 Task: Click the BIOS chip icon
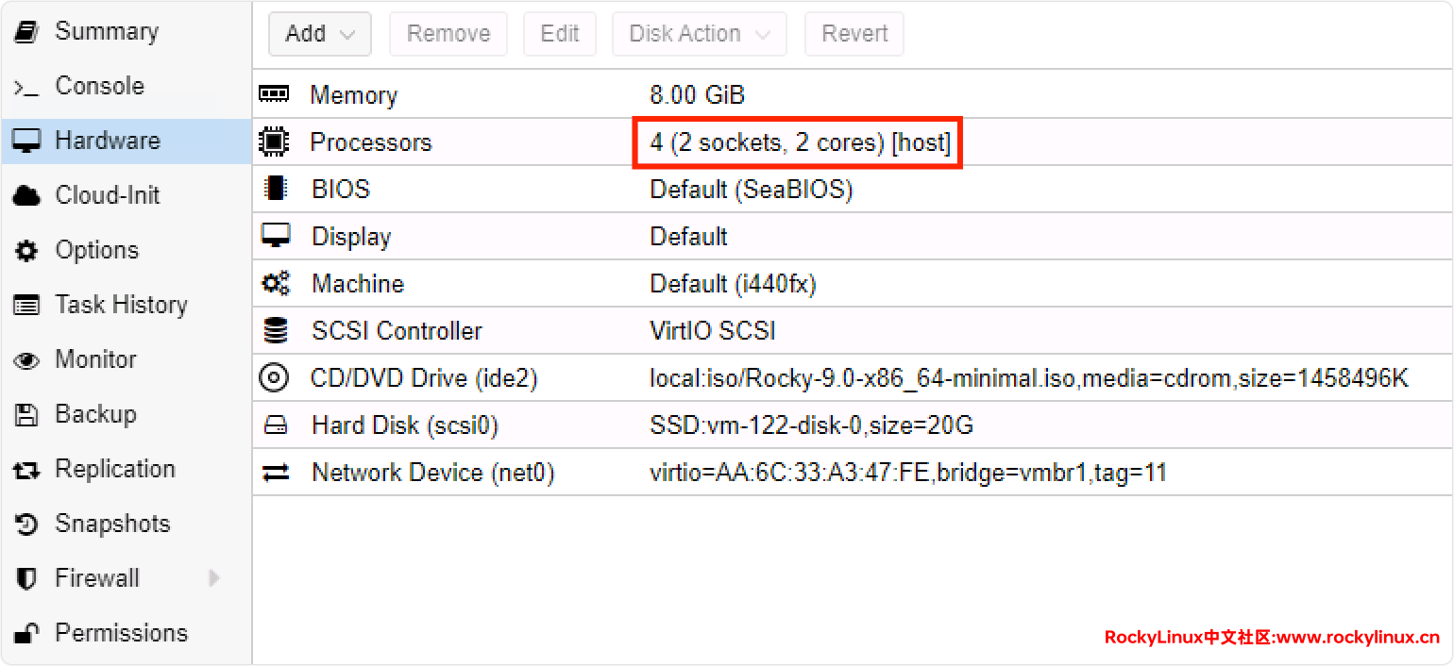(x=276, y=189)
